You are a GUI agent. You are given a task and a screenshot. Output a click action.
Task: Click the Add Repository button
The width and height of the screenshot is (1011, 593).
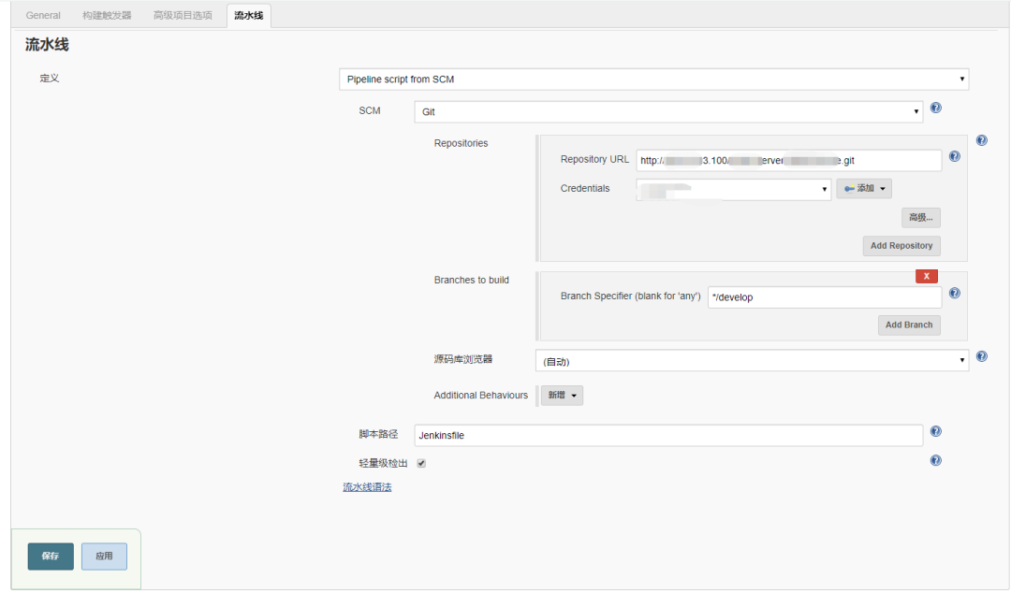901,246
